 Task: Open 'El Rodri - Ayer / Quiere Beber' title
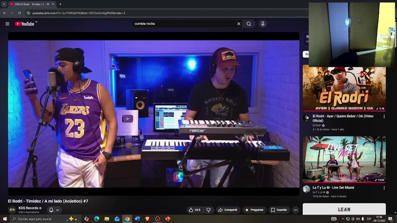point(343,118)
